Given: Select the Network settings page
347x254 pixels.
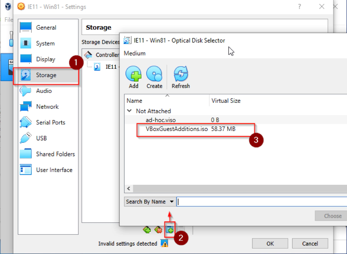Looking at the screenshot, I should coord(47,107).
